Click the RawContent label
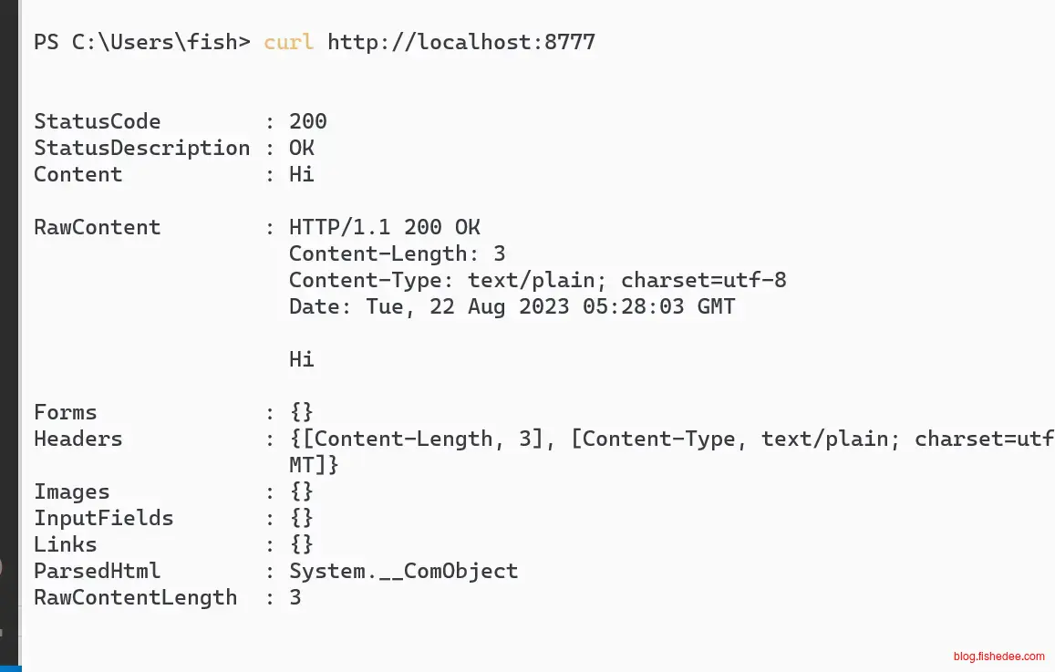 click(x=97, y=227)
